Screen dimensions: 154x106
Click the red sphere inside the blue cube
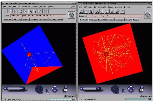[29, 55]
